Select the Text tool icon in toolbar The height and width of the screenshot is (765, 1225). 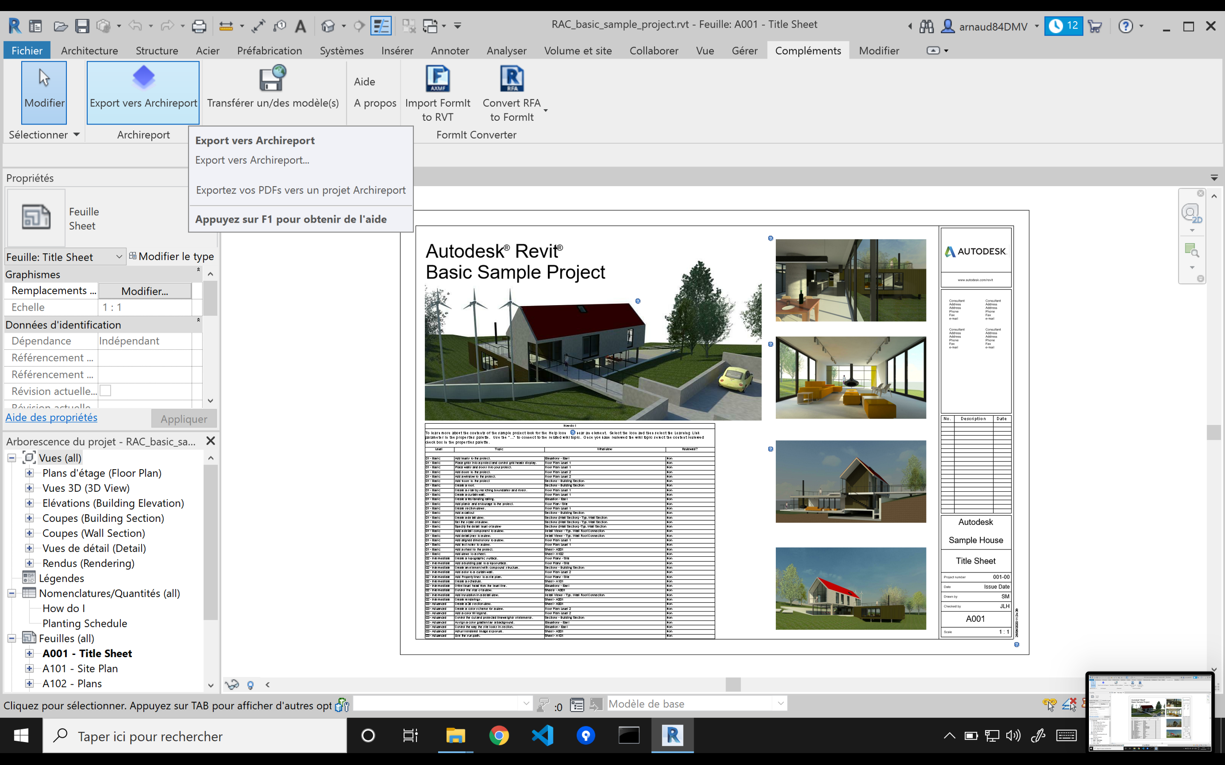[301, 26]
